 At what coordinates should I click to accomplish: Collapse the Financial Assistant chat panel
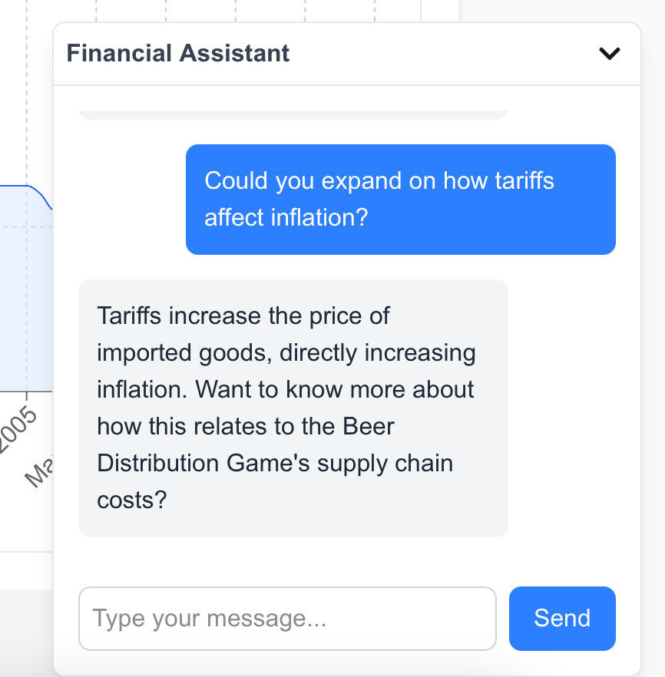pyautogui.click(x=609, y=54)
